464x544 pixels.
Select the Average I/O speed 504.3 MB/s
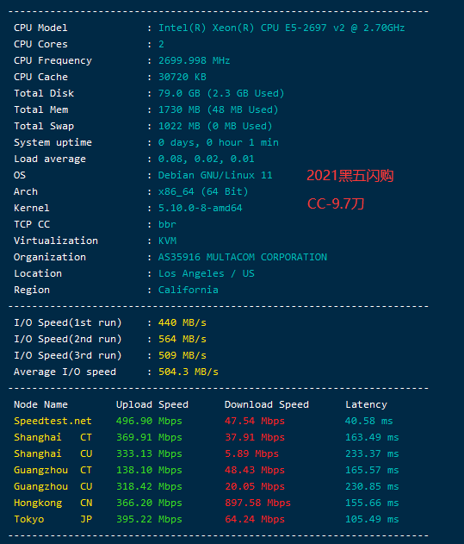(189, 372)
